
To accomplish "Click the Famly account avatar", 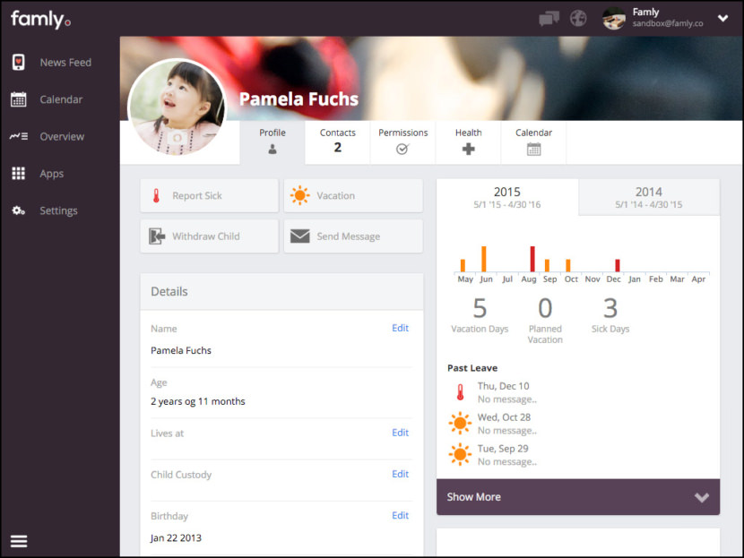I will point(614,19).
